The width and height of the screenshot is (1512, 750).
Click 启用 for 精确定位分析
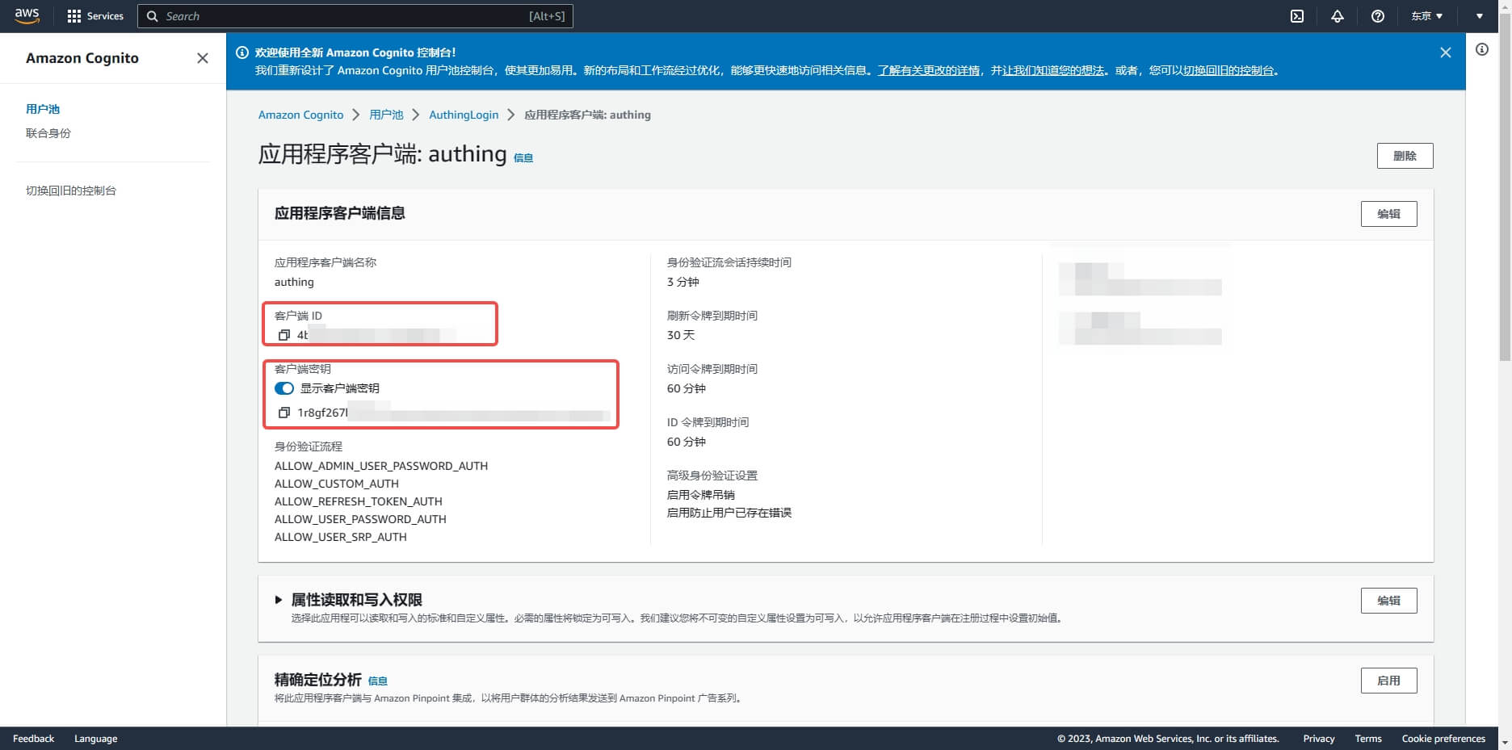(1388, 681)
